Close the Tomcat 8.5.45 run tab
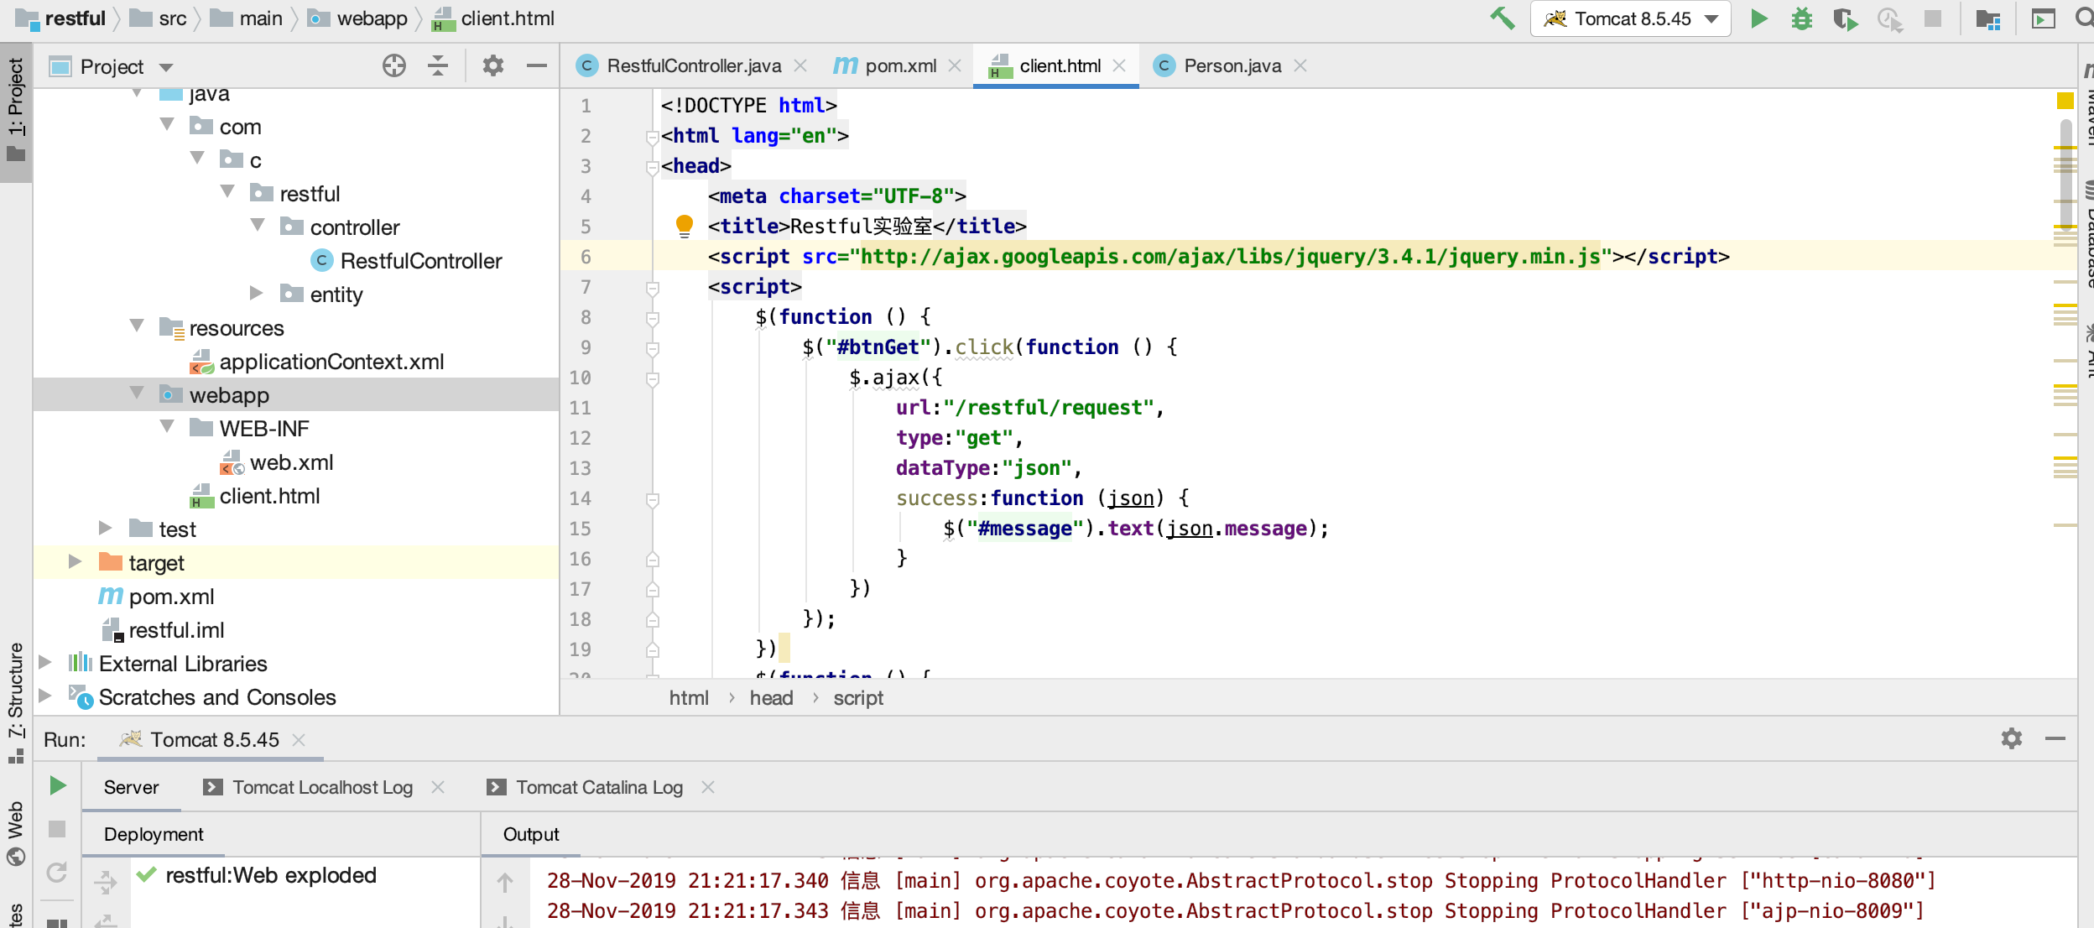 click(299, 740)
